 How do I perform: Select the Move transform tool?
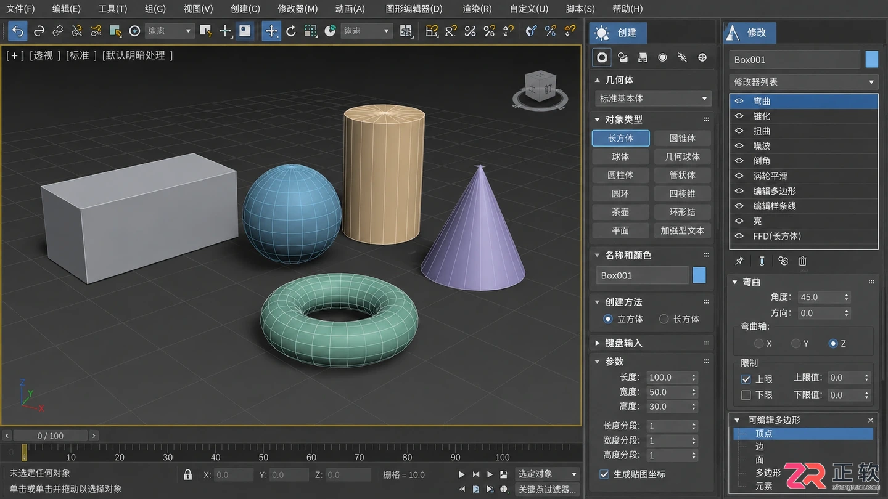pos(271,31)
